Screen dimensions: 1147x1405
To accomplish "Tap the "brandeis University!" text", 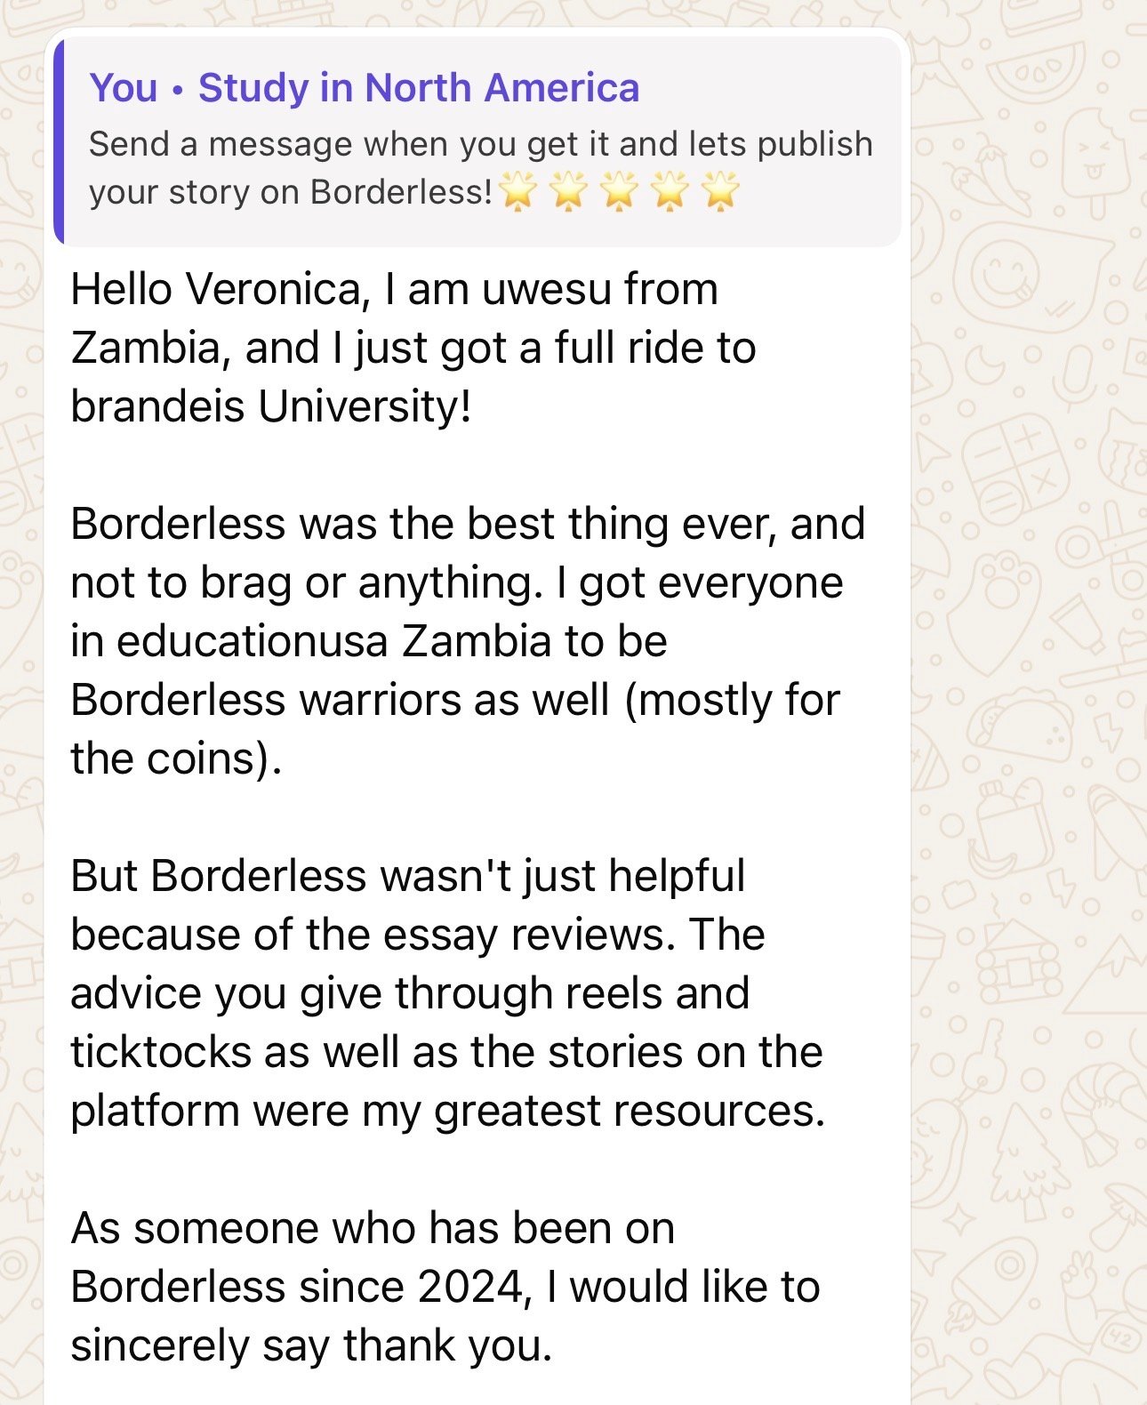I will click(x=270, y=406).
